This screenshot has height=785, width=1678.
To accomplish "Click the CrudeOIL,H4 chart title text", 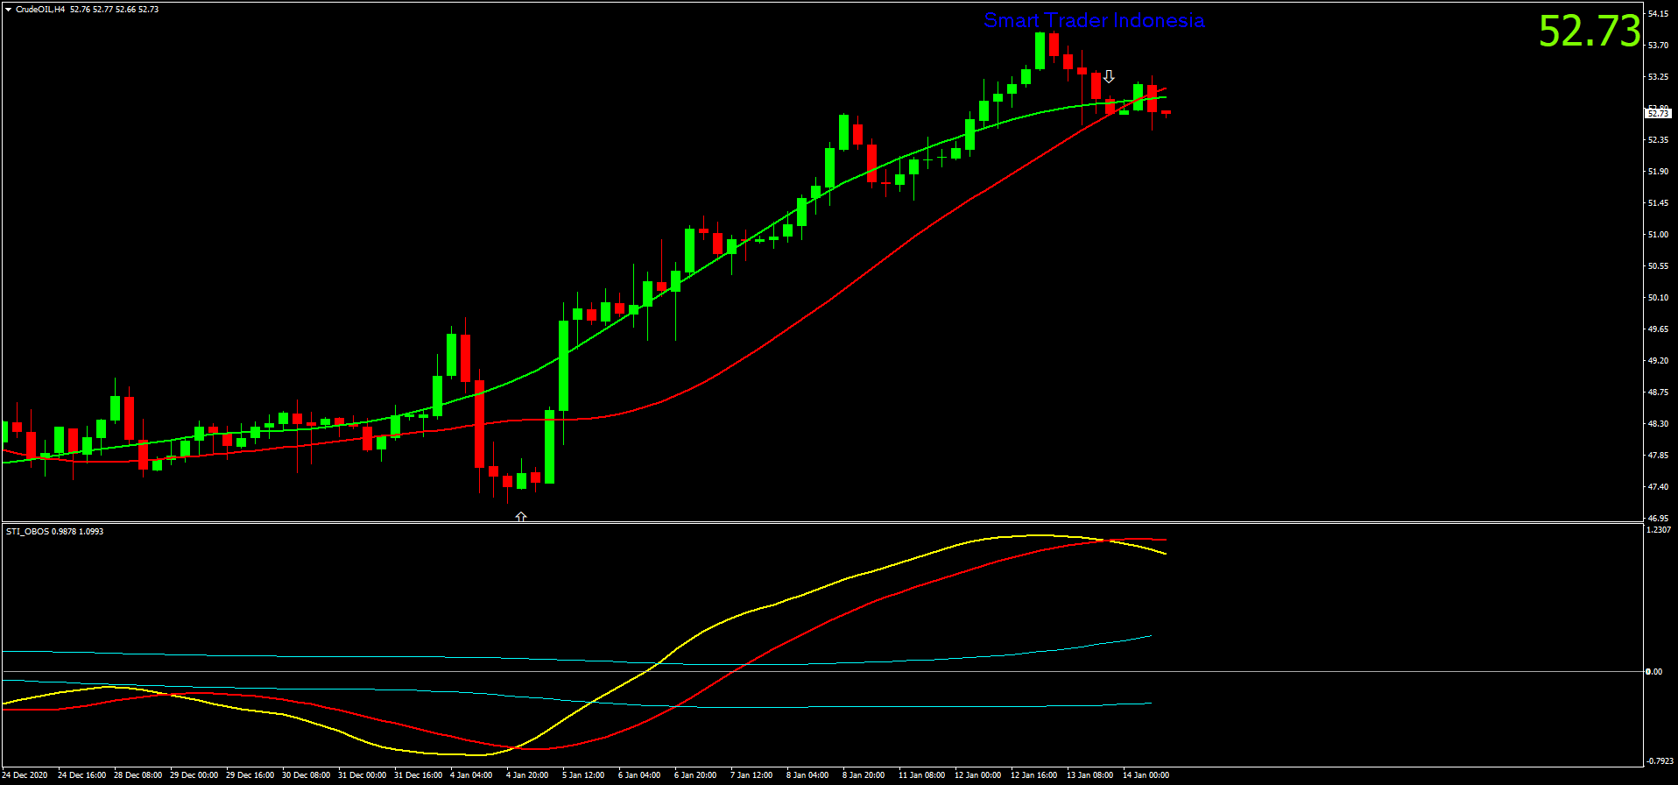I will (40, 9).
